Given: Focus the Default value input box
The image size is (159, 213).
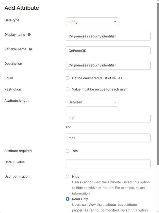Looking at the screenshot, I should pos(108,164).
